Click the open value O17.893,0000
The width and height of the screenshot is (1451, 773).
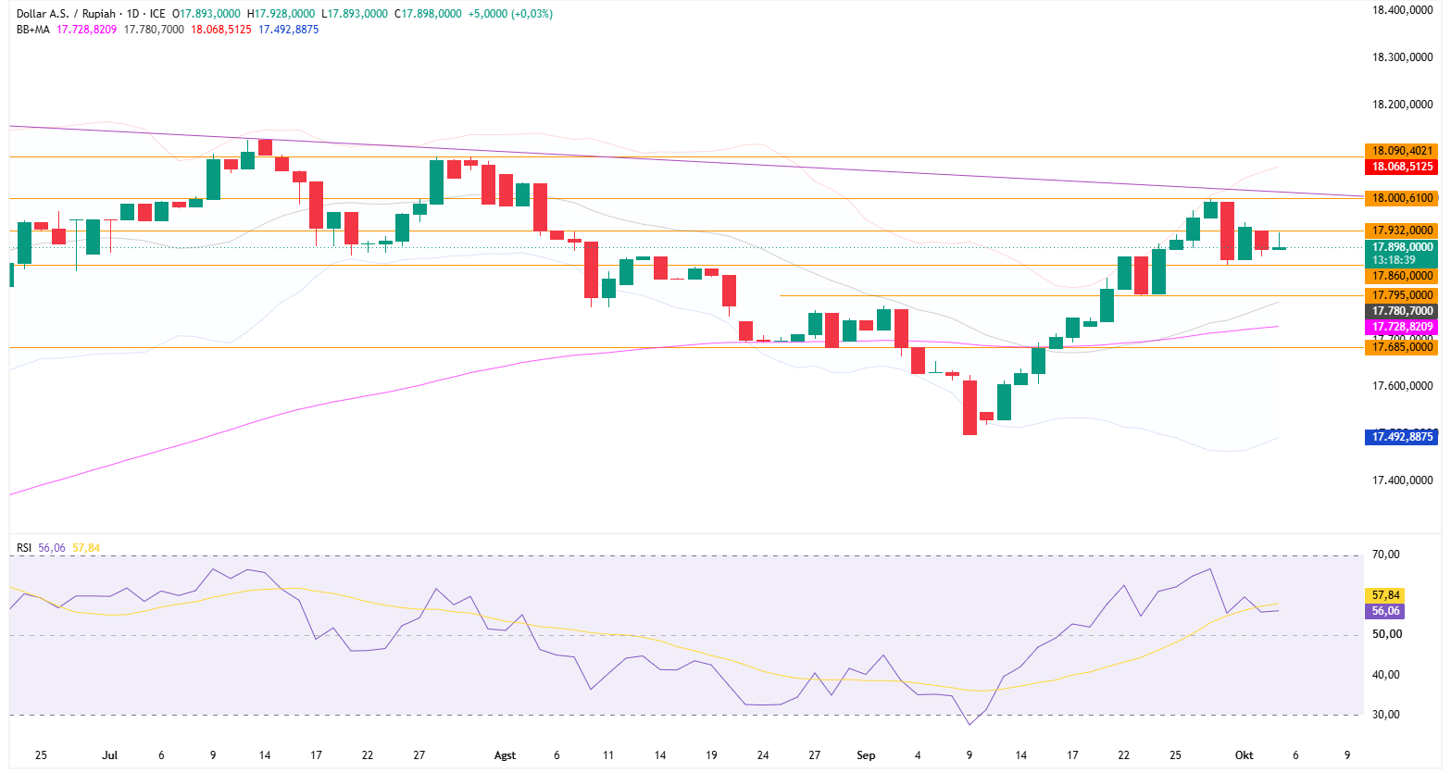(206, 14)
